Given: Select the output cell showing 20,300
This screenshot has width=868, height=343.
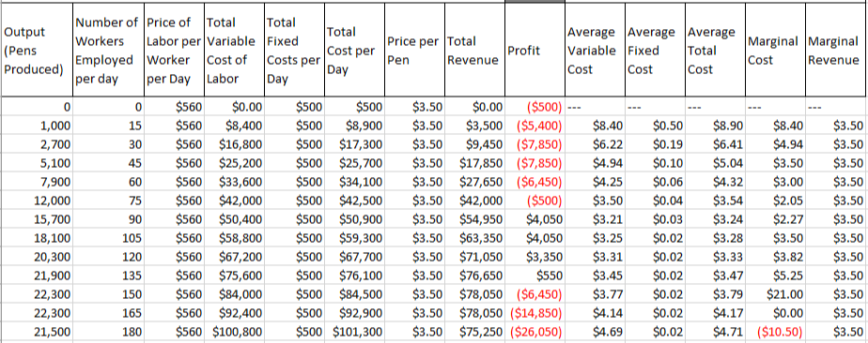Looking at the screenshot, I should point(37,257).
